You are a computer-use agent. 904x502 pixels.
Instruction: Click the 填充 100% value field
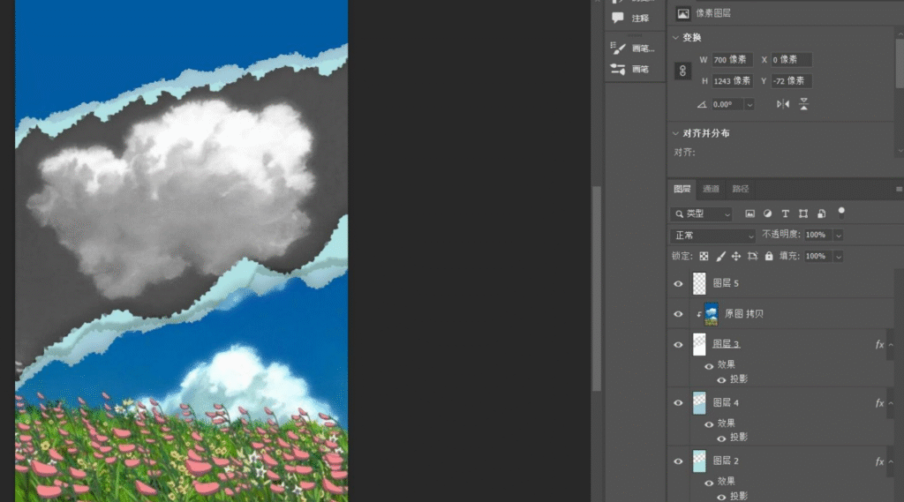pyautogui.click(x=818, y=257)
